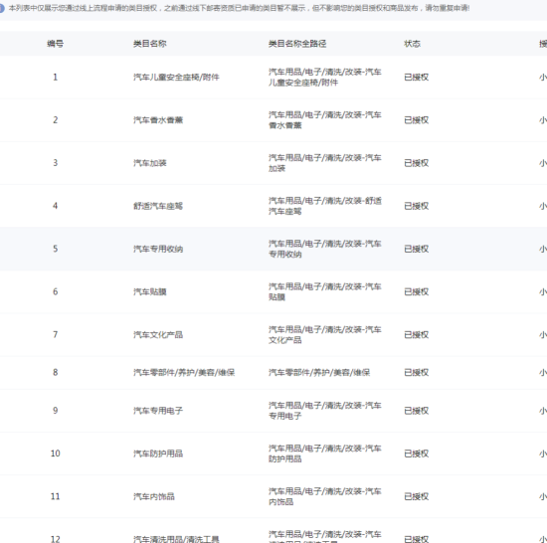Click the 状态 column header
The image size is (547, 543).
point(413,44)
